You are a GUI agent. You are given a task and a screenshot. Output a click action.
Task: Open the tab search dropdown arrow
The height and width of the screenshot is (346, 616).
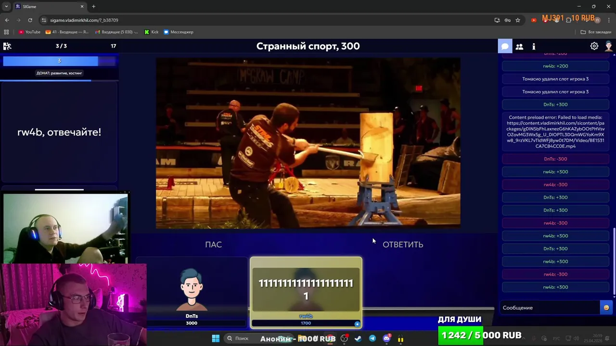[x=6, y=6]
